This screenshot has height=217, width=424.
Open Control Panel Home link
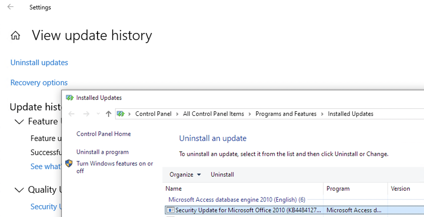(103, 134)
